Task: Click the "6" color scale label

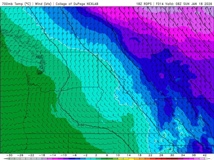Action: coord(107,155)
